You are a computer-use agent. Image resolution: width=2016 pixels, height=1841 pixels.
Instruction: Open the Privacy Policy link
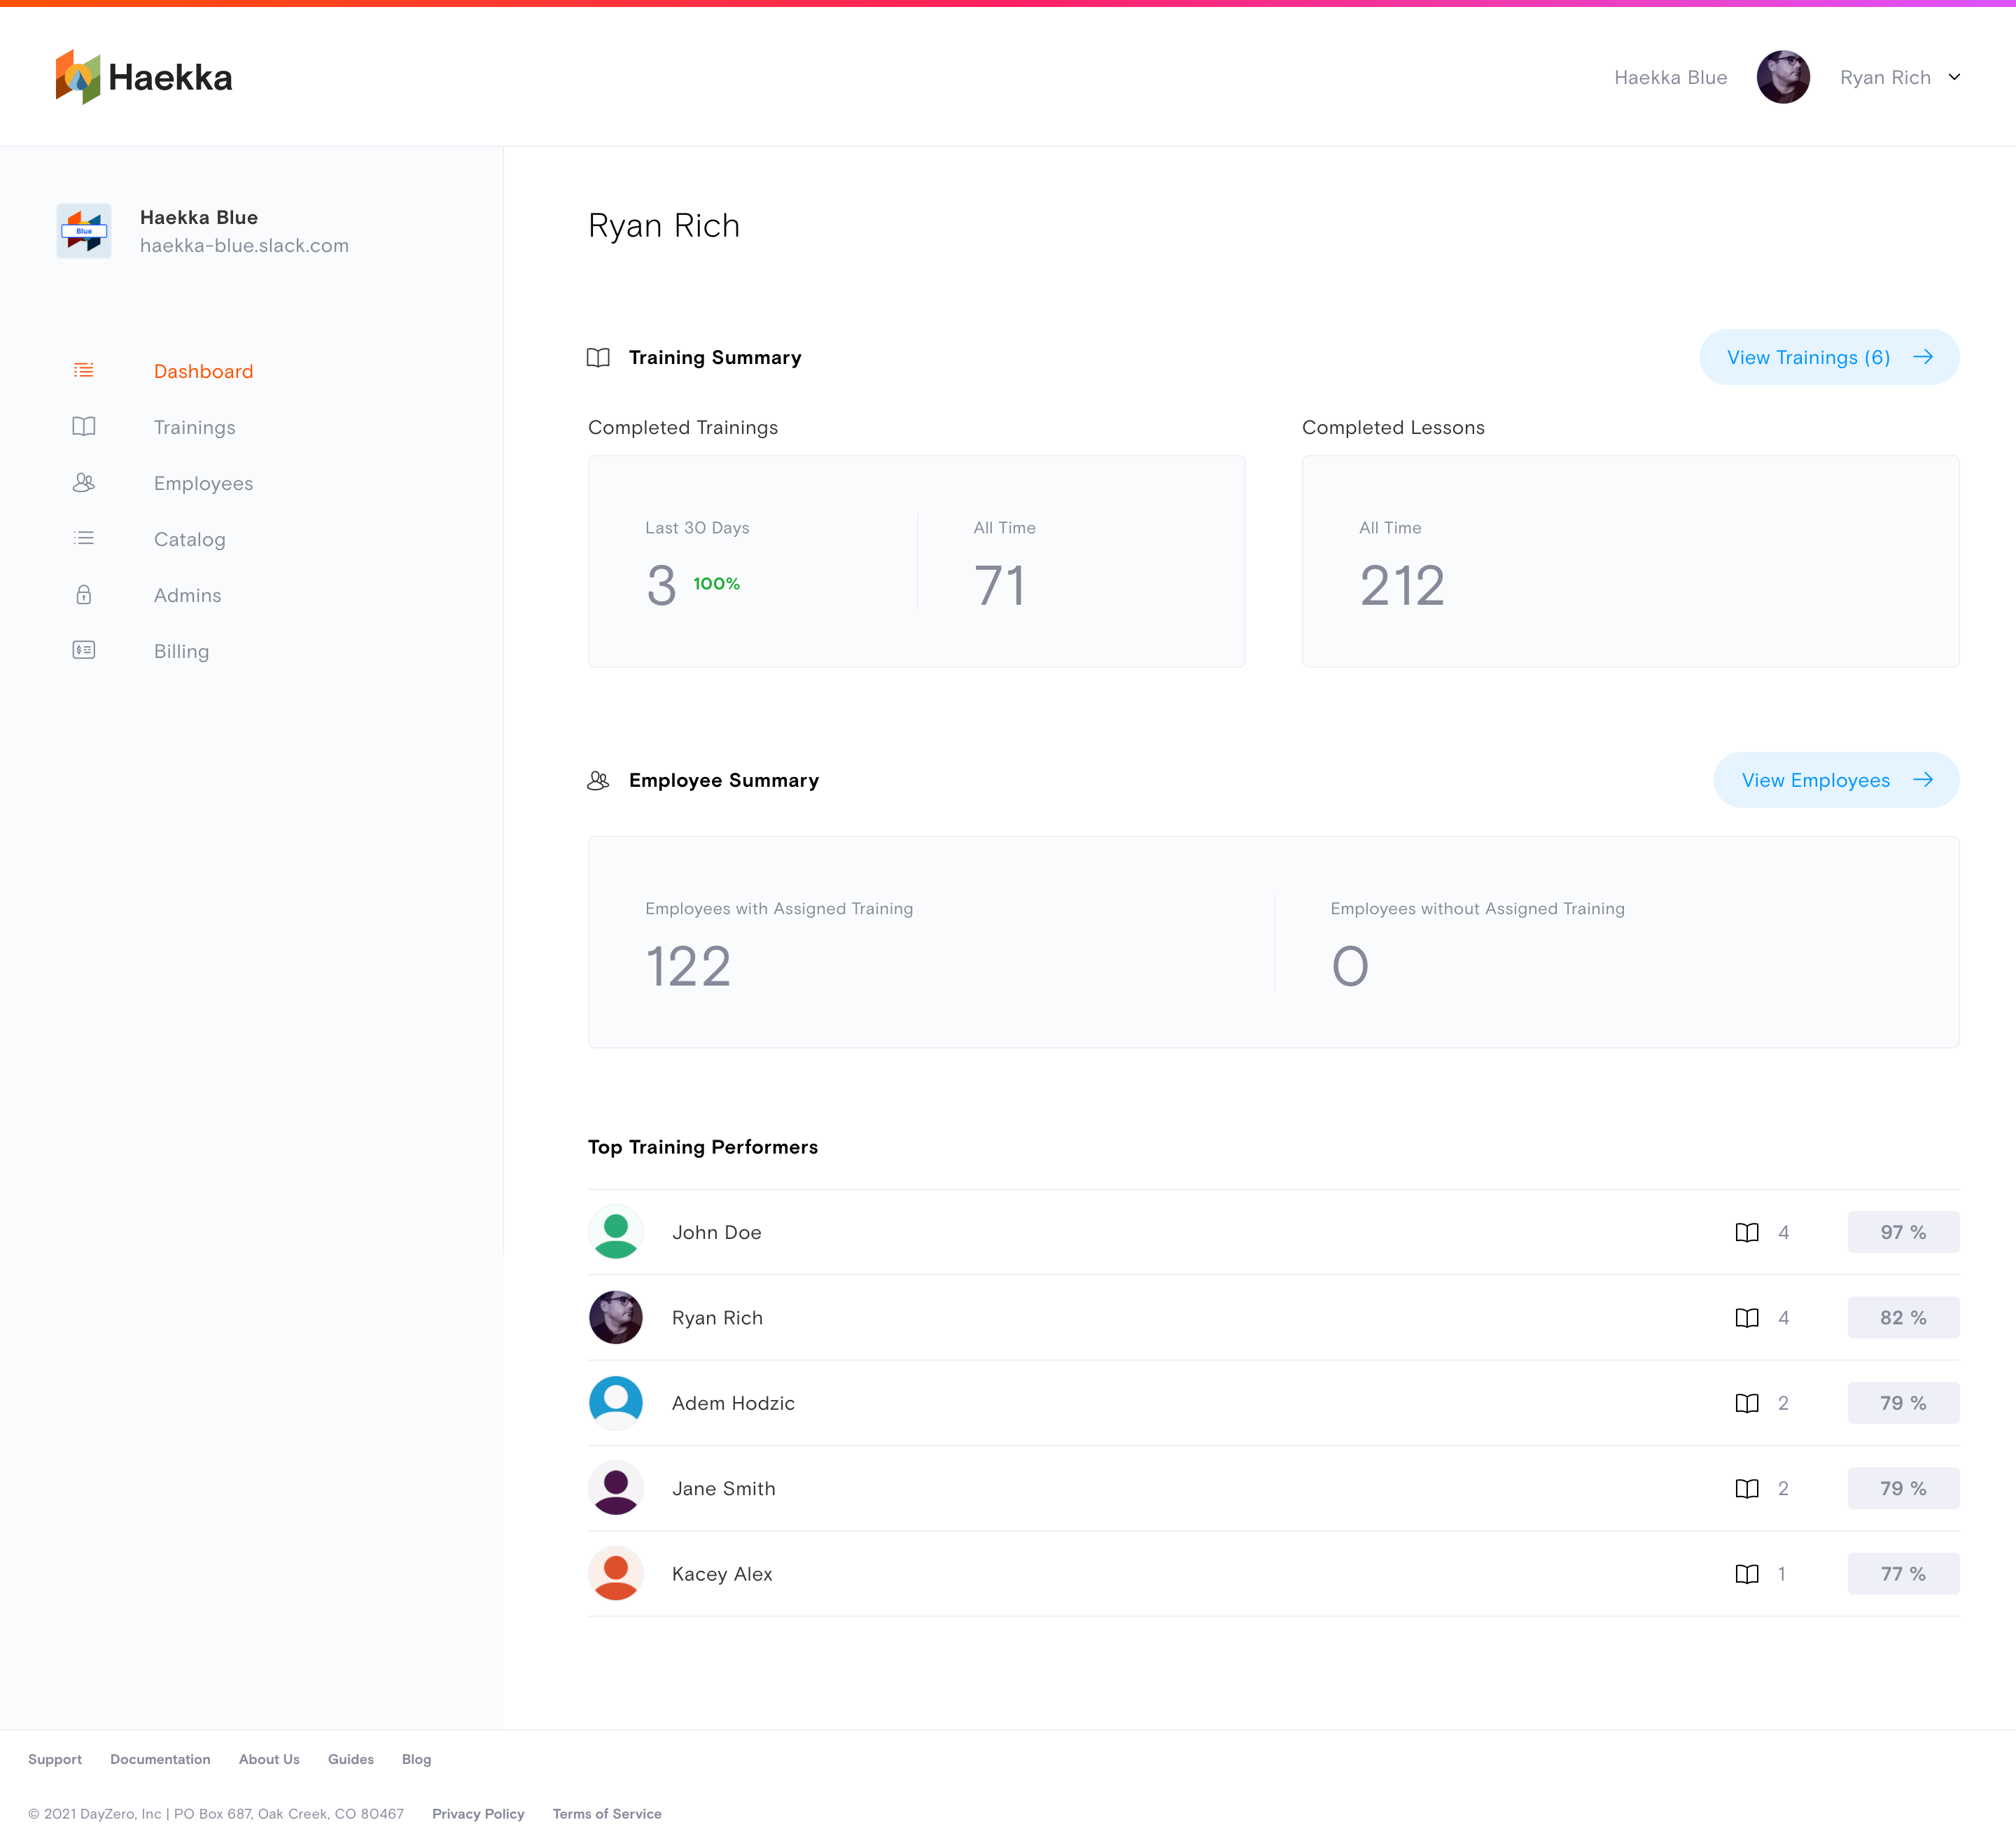tap(478, 1813)
